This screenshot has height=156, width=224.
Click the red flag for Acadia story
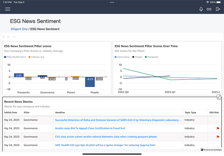(218, 128)
